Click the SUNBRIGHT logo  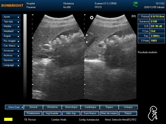[12, 5]
